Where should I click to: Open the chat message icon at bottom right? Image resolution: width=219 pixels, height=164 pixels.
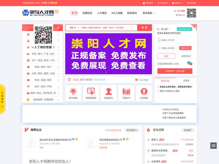point(214,145)
